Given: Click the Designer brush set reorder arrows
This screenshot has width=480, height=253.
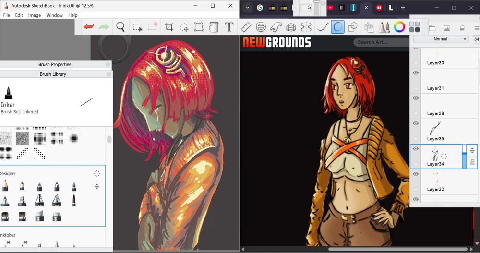Looking at the screenshot, I should point(97,186).
